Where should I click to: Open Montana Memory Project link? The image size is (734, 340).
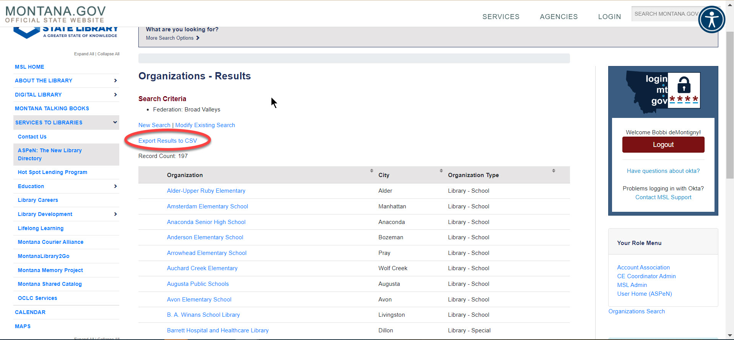[50, 270]
